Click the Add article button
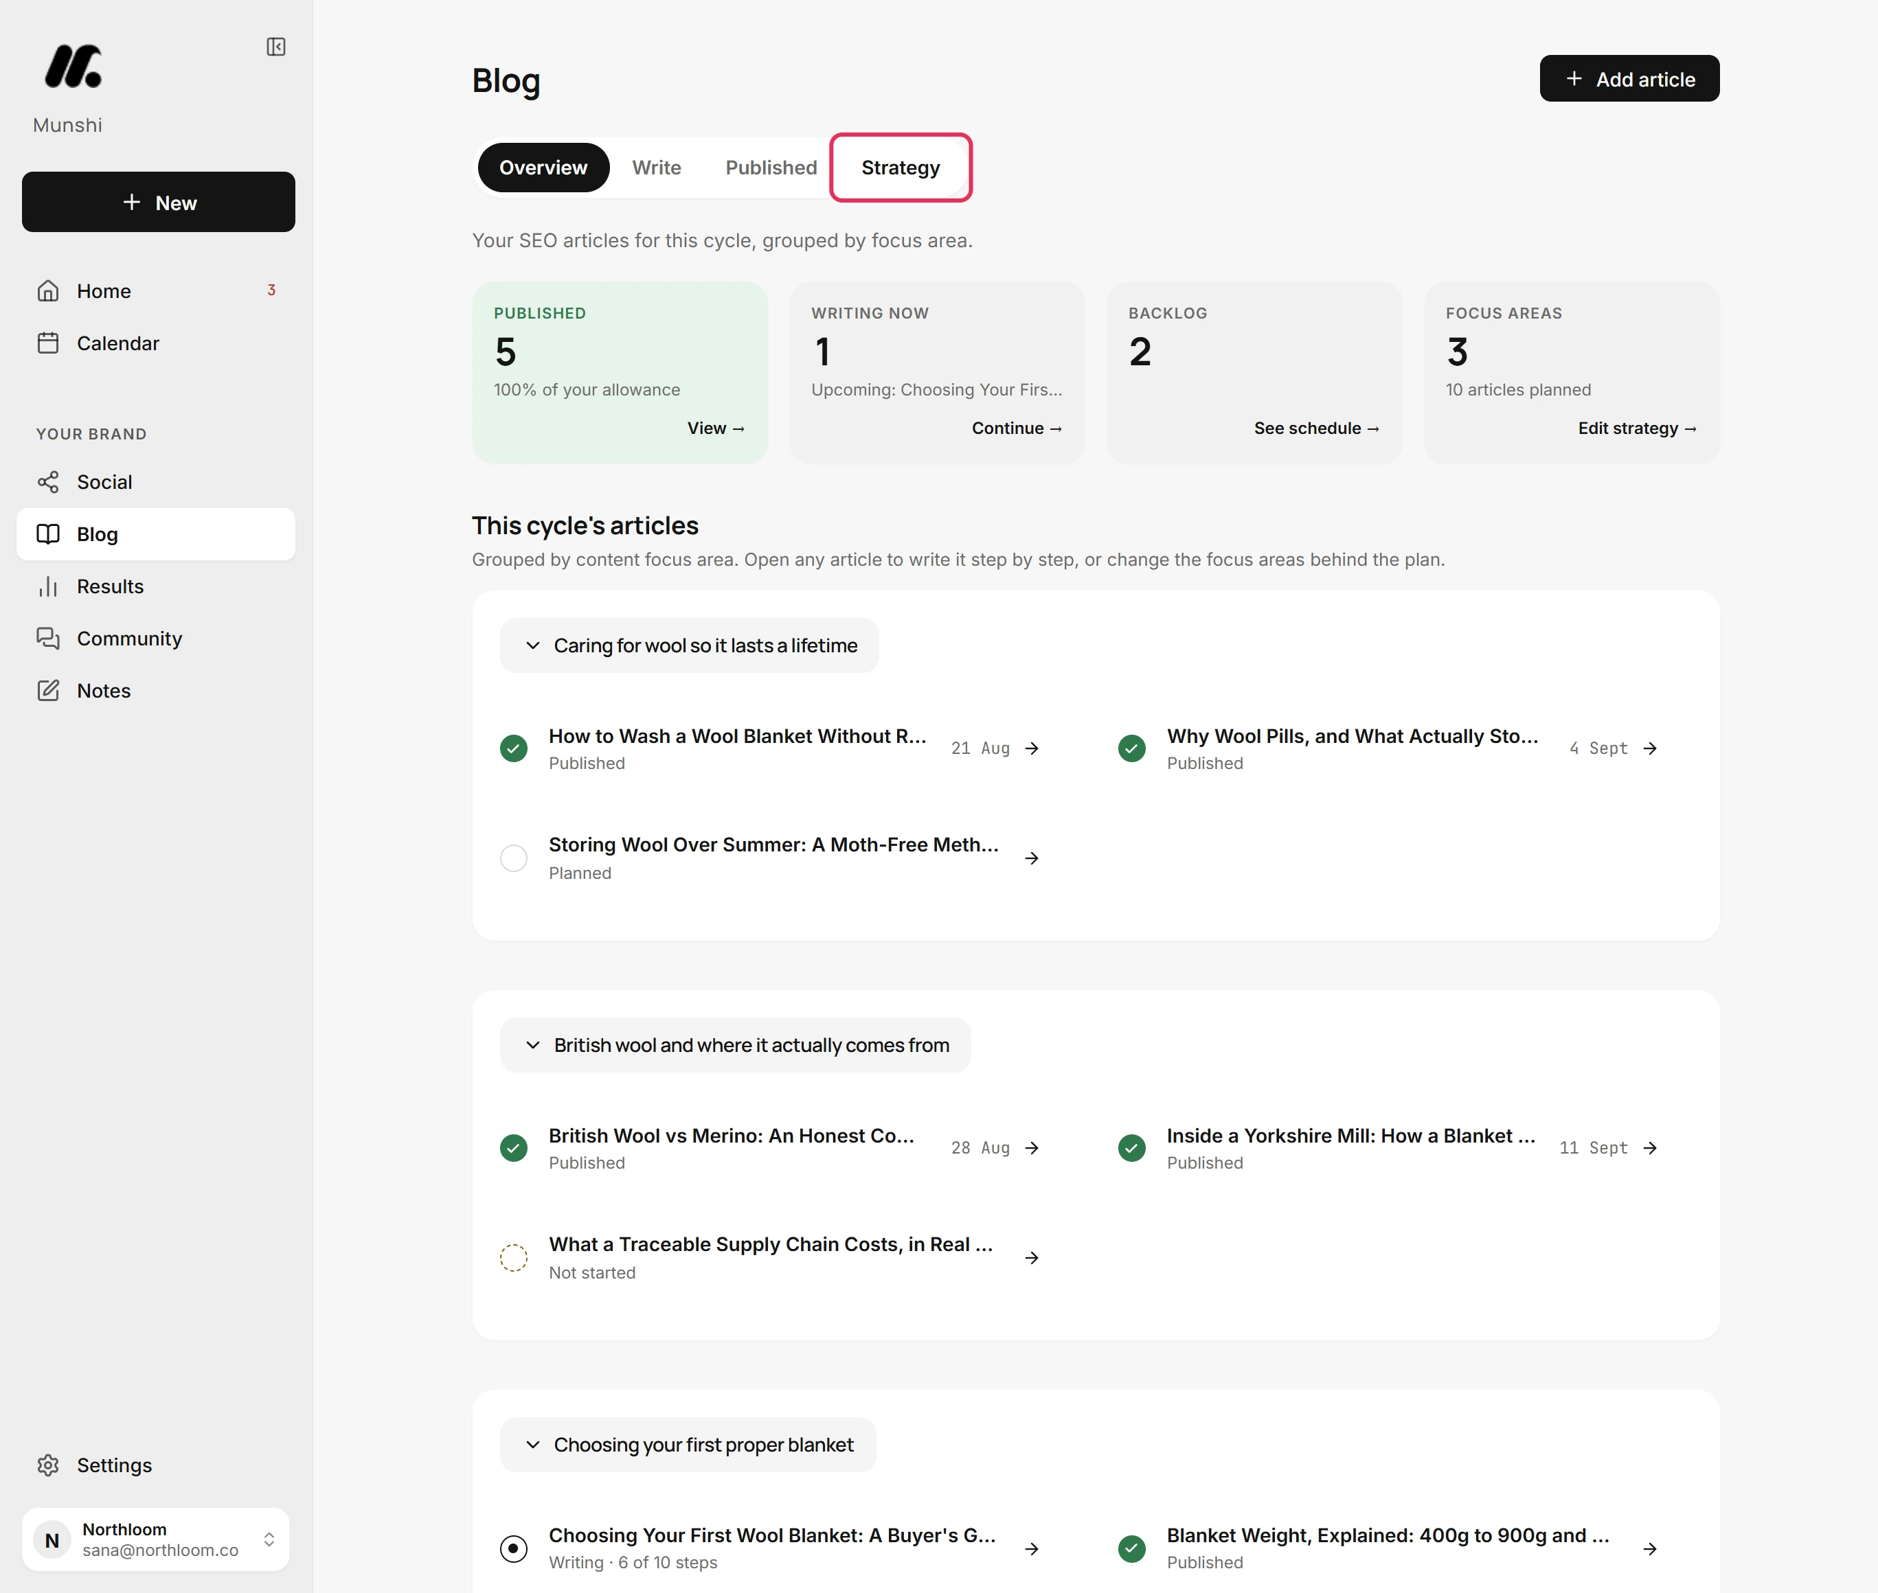This screenshot has width=1878, height=1593. tap(1629, 78)
